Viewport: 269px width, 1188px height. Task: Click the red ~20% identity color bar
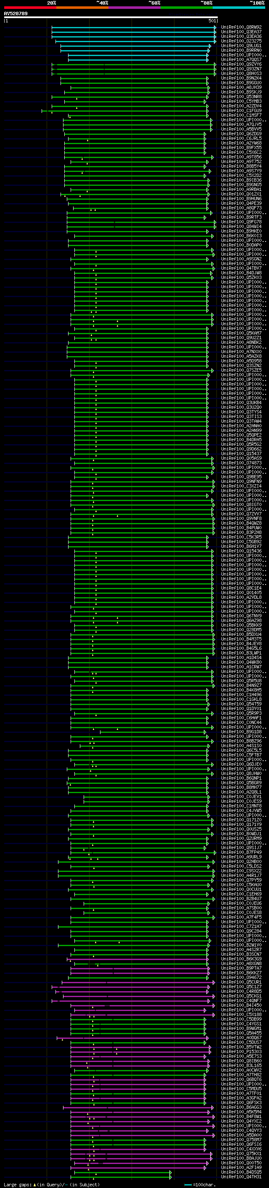(30, 8)
